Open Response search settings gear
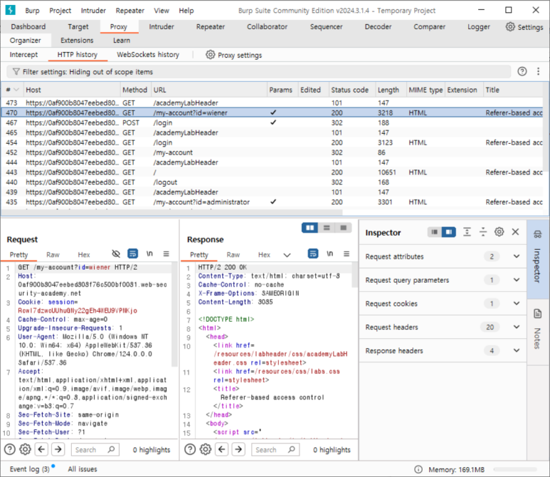This screenshot has height=477, width=550. click(x=205, y=449)
